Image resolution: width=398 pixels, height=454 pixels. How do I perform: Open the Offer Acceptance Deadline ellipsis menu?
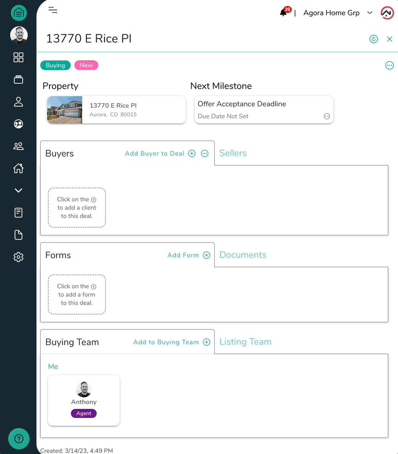(326, 116)
